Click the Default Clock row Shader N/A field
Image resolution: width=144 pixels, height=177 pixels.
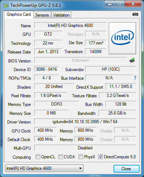pyautogui.click(x=125, y=139)
